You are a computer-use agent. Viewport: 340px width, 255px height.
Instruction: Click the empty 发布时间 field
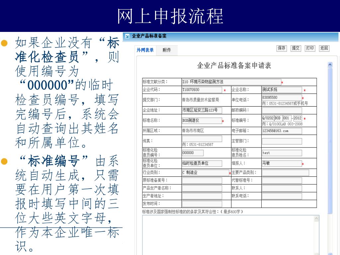point(202,204)
